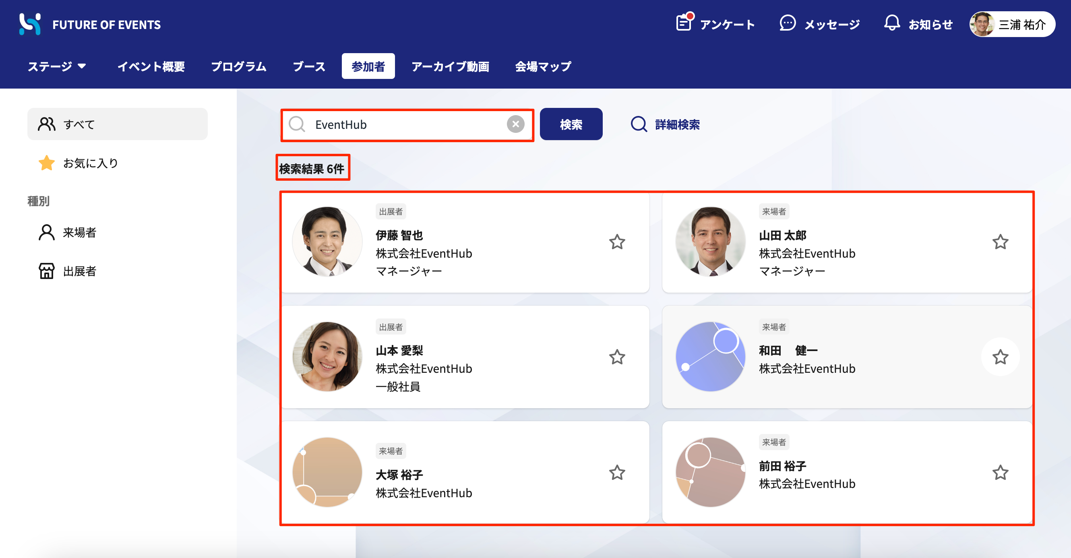Click 出展者 tag on 伊藤 智也 card

tap(391, 211)
